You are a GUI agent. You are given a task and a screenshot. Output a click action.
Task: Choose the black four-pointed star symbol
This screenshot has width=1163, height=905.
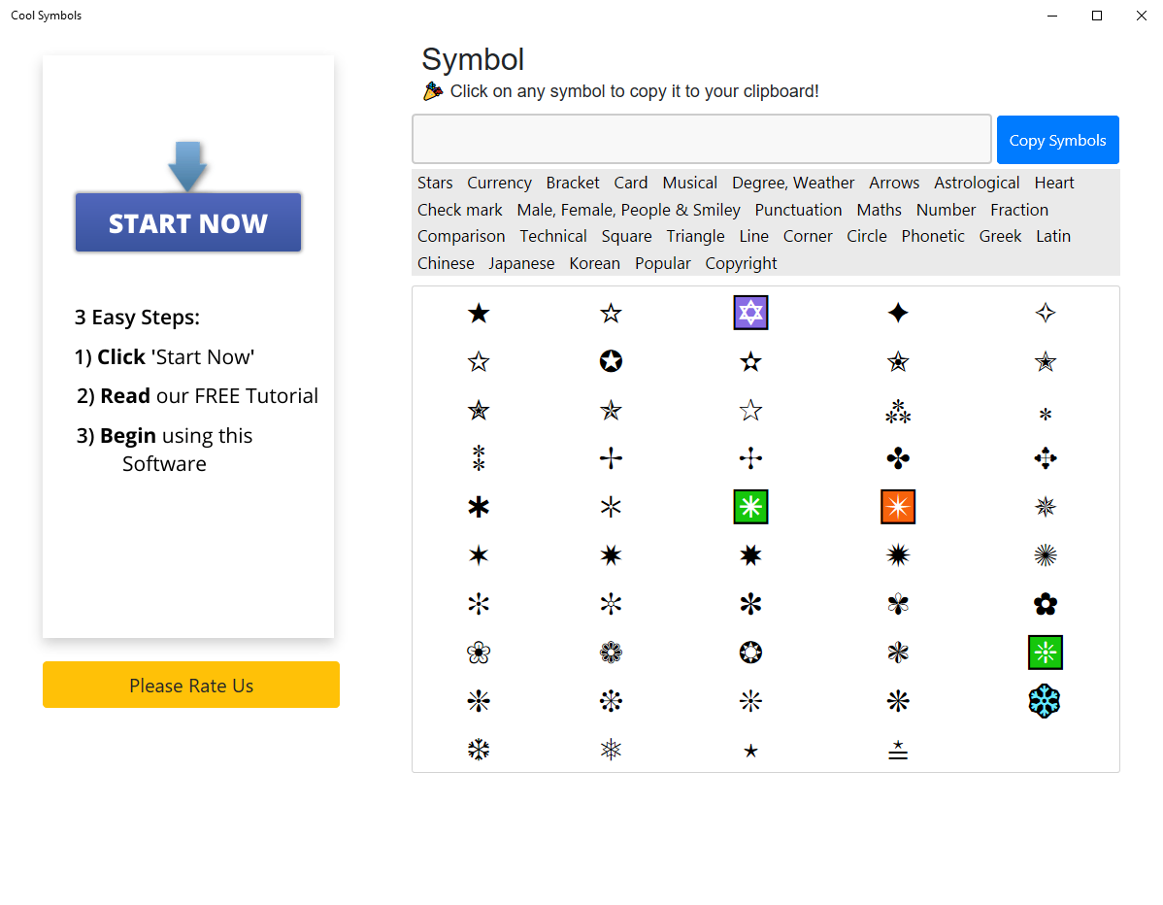pos(898,313)
